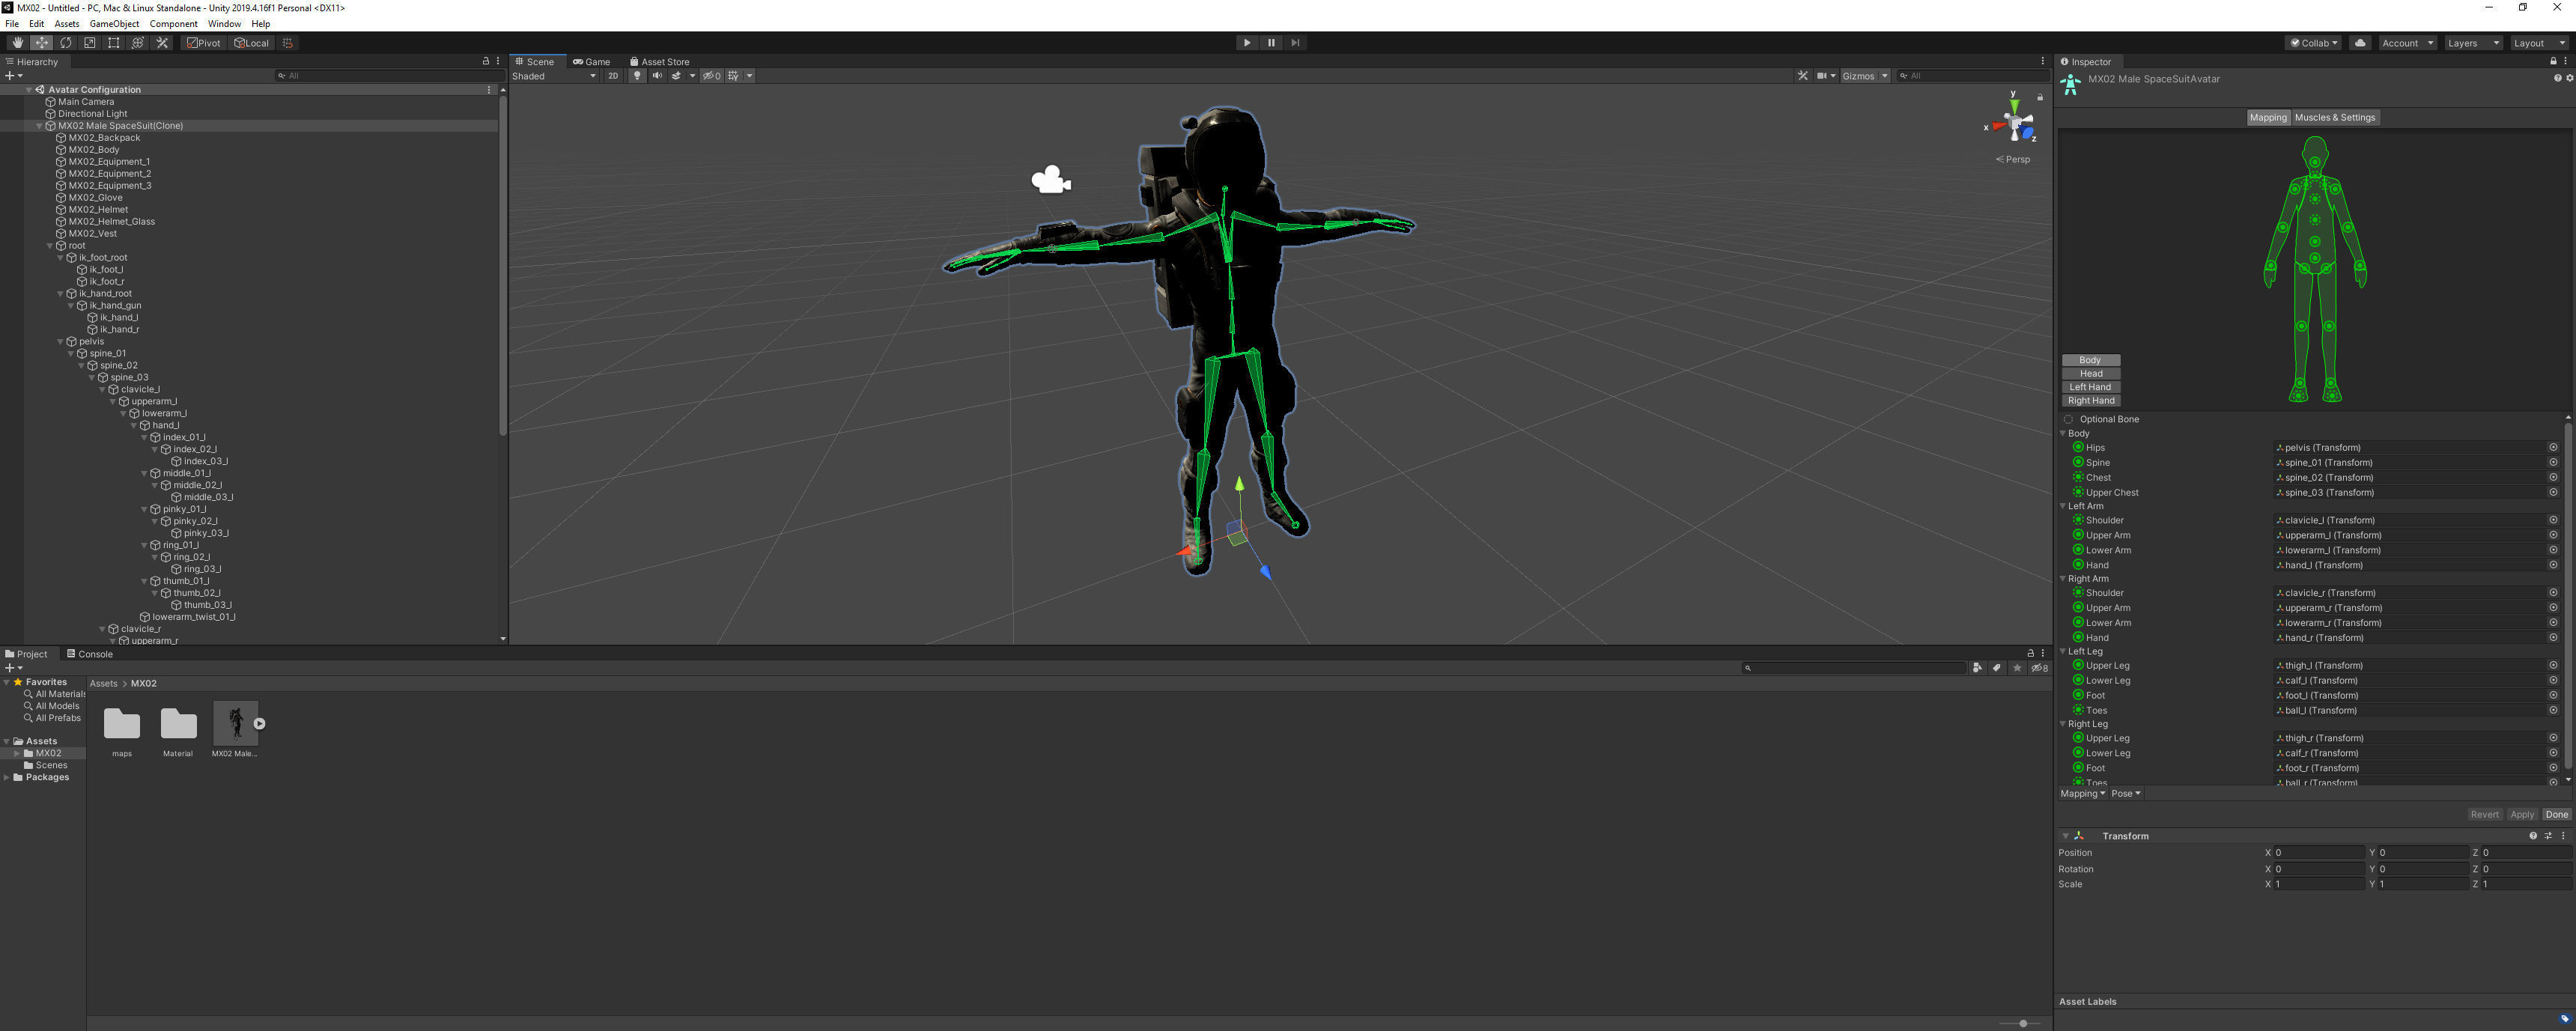The width and height of the screenshot is (2576, 1031).
Task: Toggle Pivot/Center handle position
Action: coord(204,43)
